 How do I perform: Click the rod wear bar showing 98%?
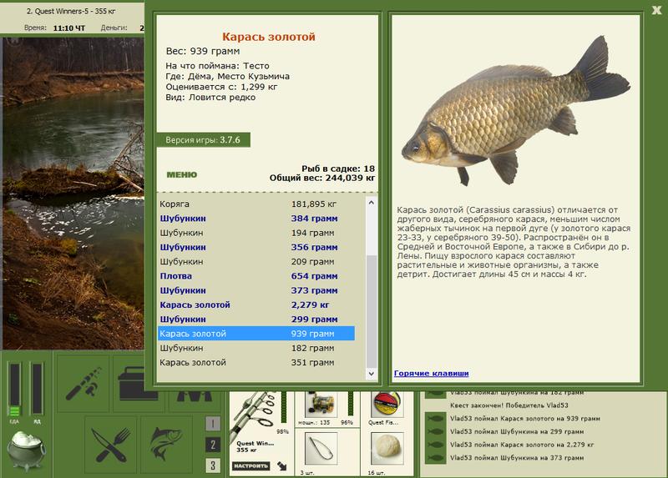click(284, 408)
